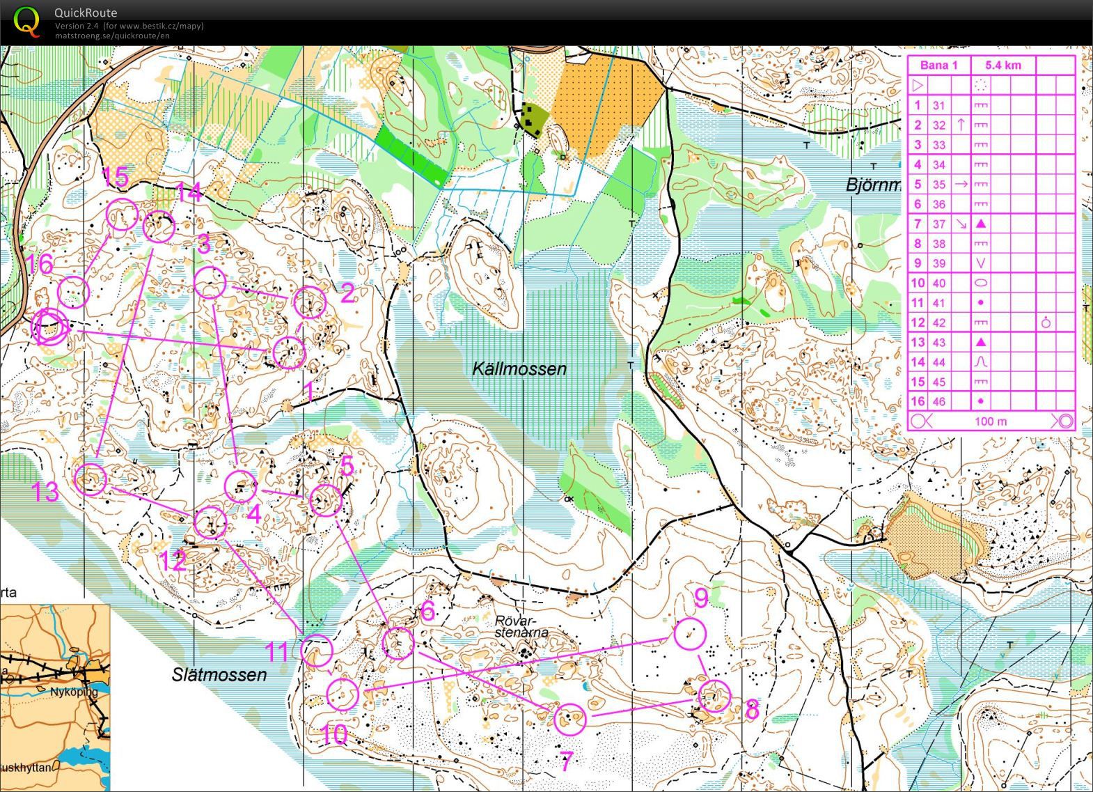This screenshot has height=792, width=1093.
Task: Select control circle 6 on the map
Action: [x=399, y=642]
